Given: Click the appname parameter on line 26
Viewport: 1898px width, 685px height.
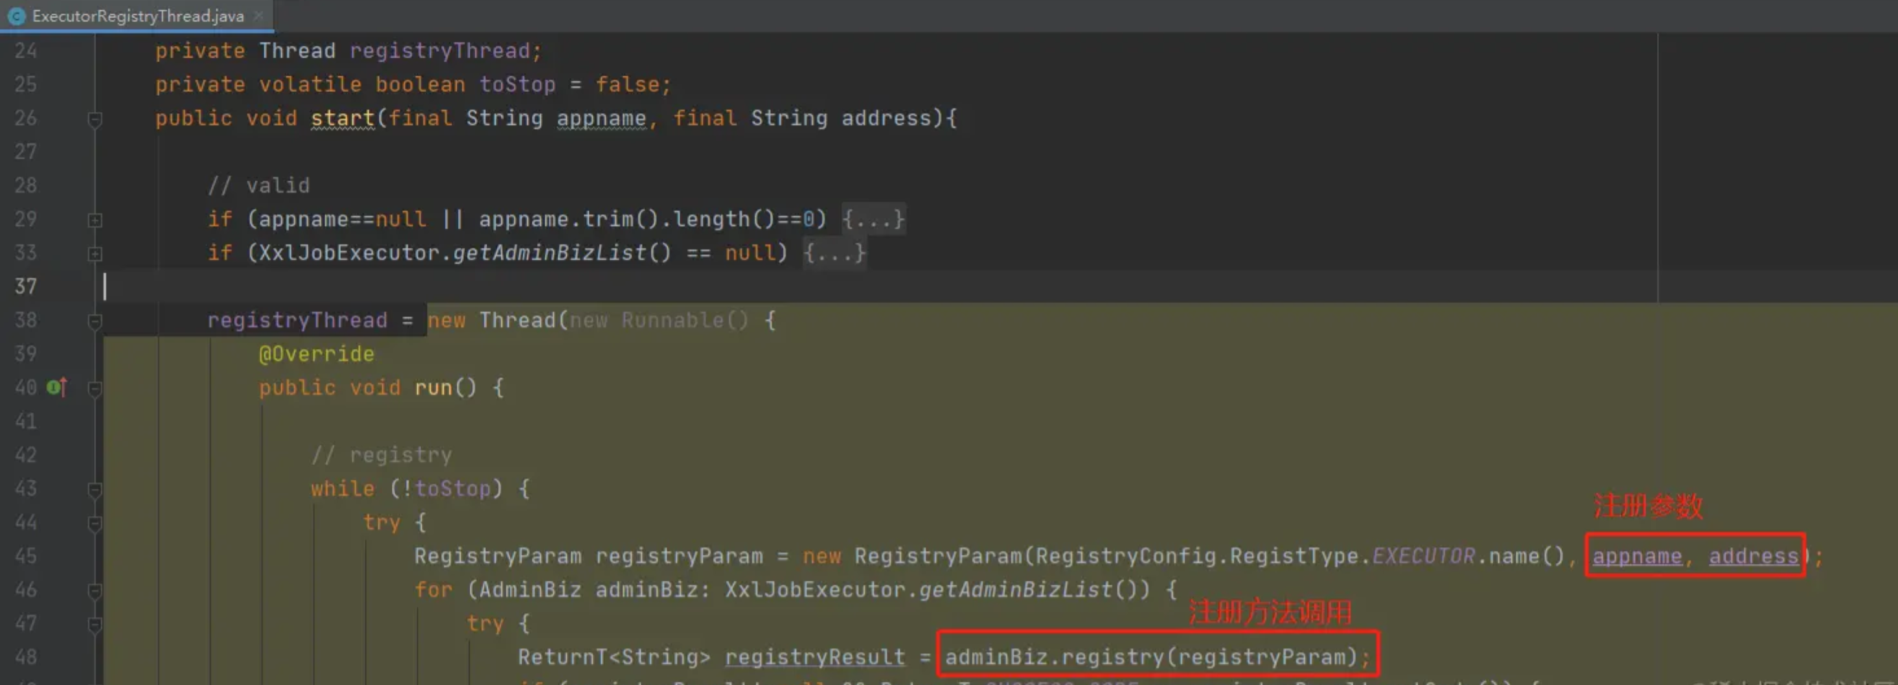Looking at the screenshot, I should [x=601, y=118].
